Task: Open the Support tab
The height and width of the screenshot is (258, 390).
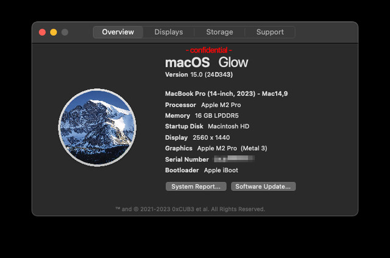Action: point(270,32)
